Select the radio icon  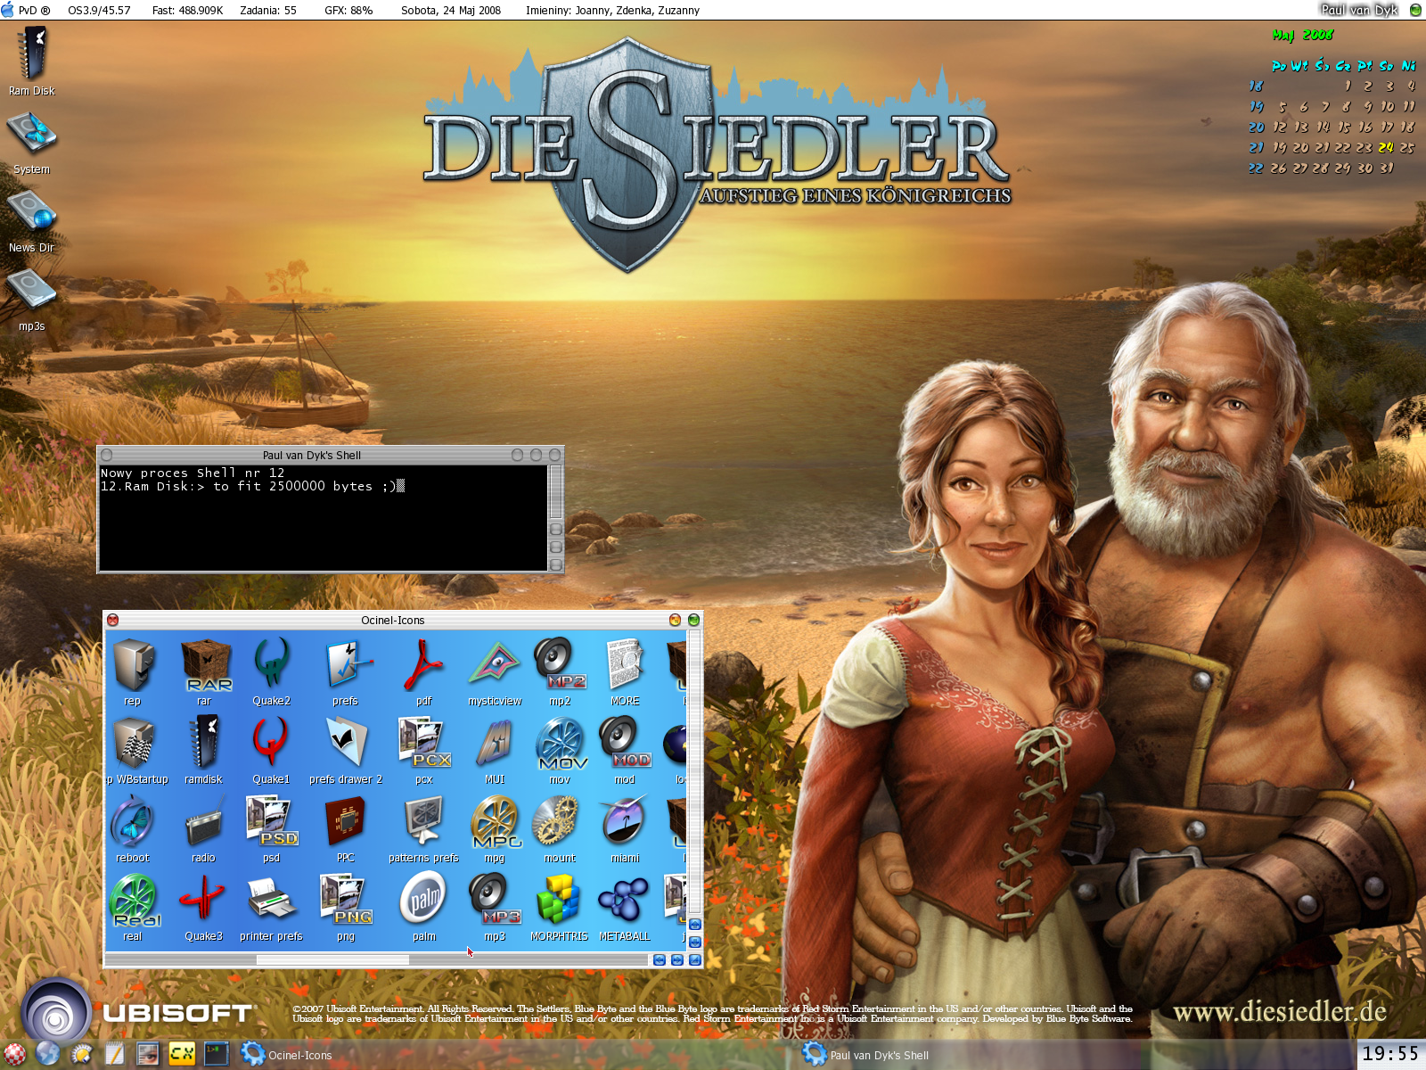tap(204, 828)
